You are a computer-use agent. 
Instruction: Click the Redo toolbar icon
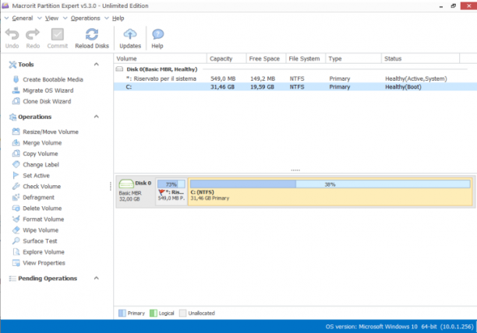33,34
